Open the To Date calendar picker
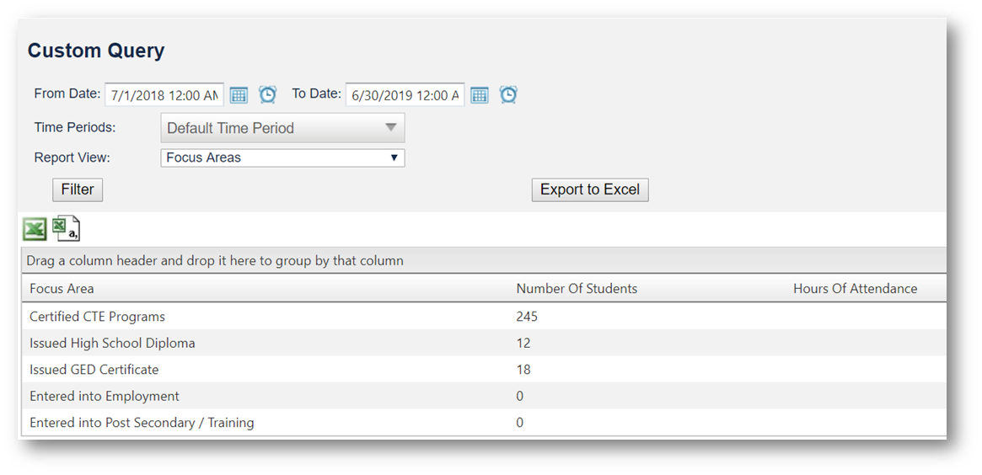Image resolution: width=982 pixels, height=475 pixels. coord(480,95)
